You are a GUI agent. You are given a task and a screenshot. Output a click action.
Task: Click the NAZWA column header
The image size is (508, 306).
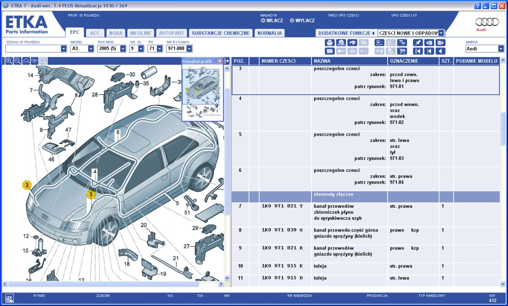coord(350,61)
